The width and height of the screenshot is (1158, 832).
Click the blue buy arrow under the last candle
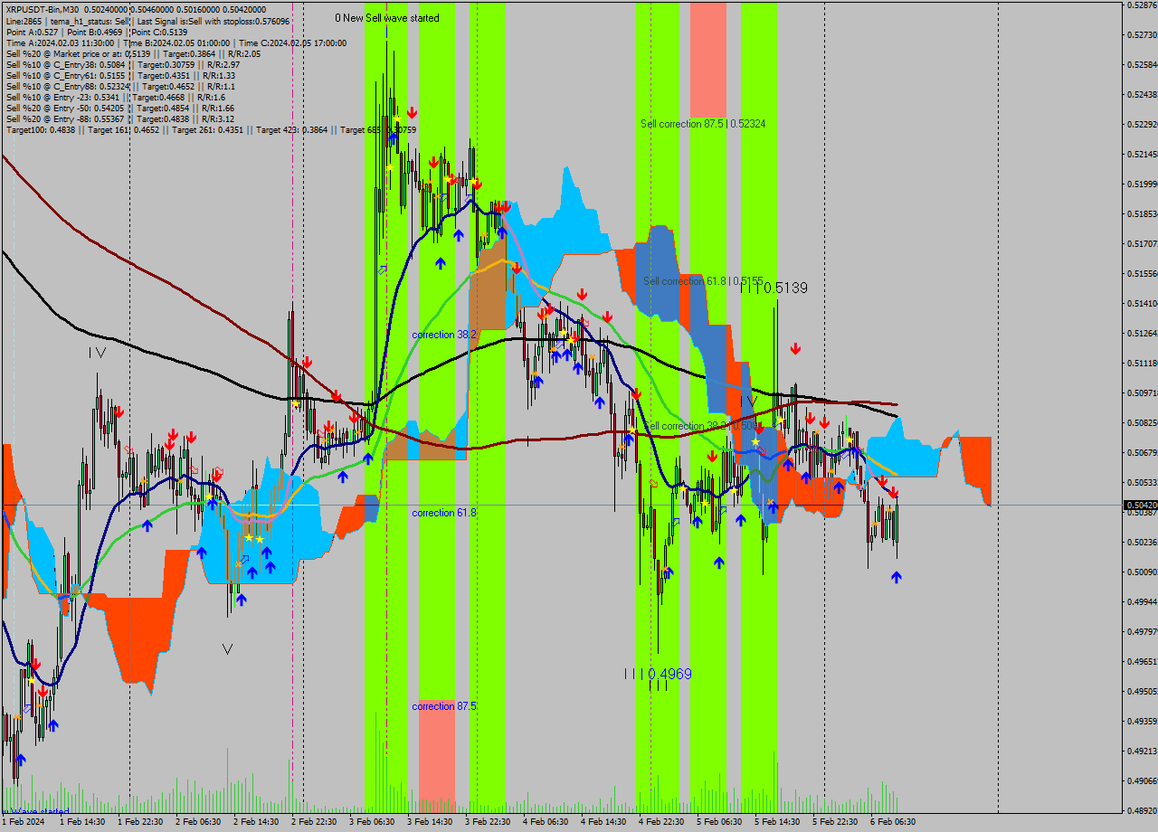(896, 577)
